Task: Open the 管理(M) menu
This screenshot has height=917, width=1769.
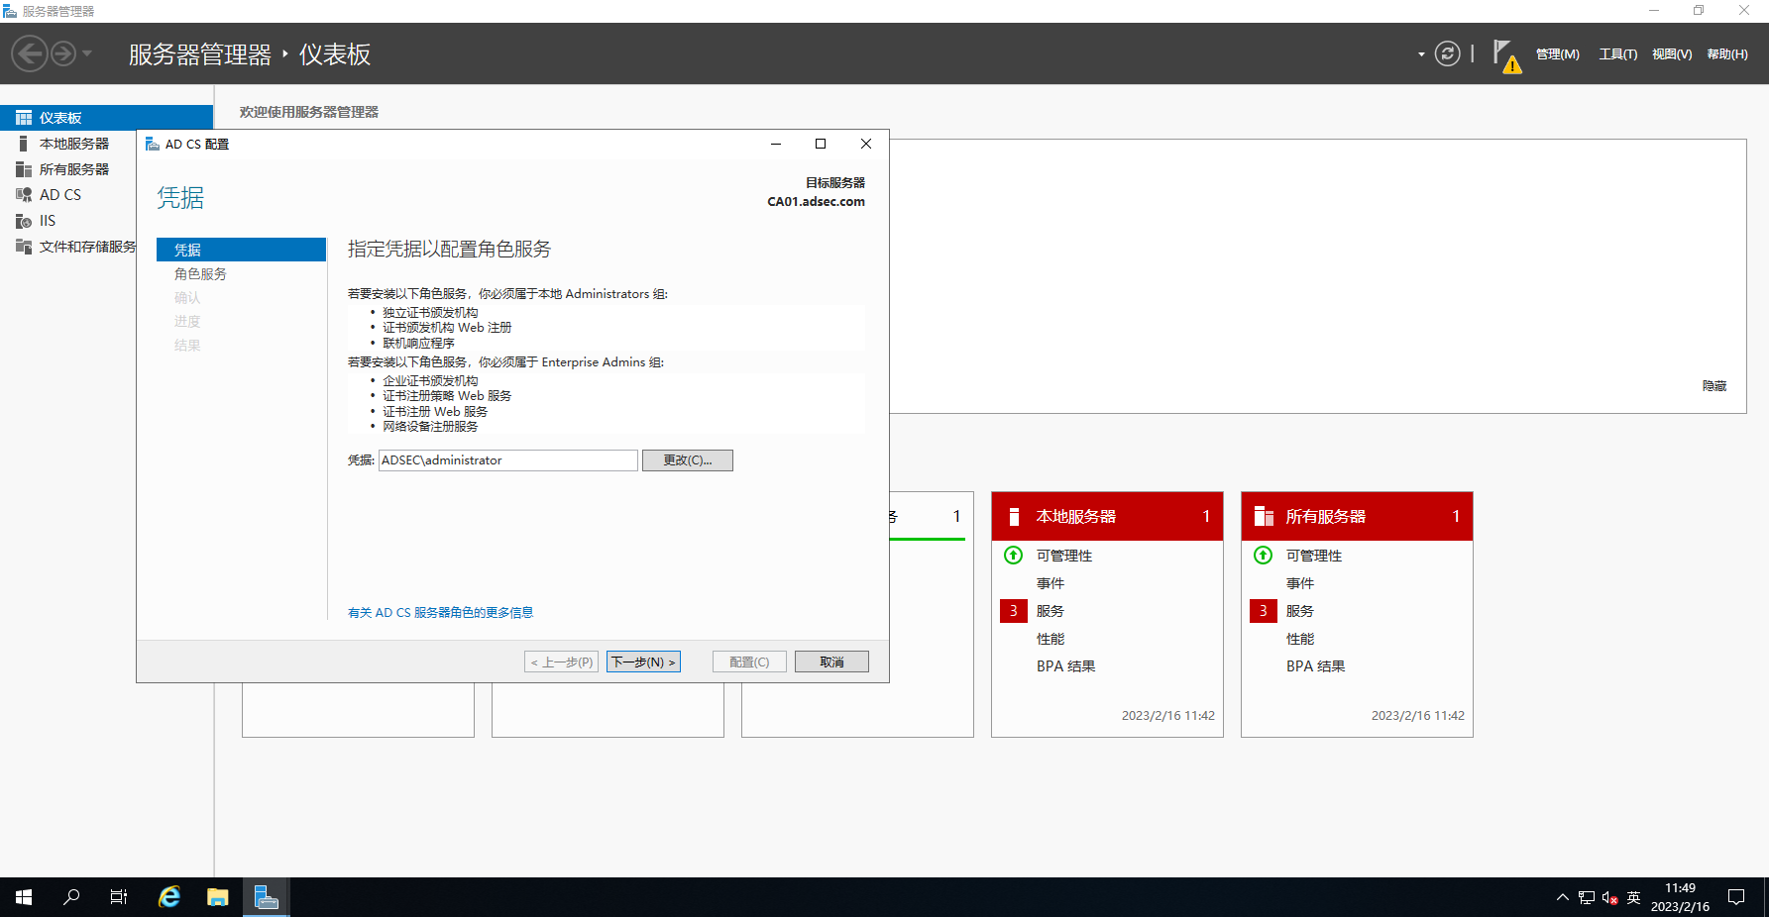Action: (1557, 54)
